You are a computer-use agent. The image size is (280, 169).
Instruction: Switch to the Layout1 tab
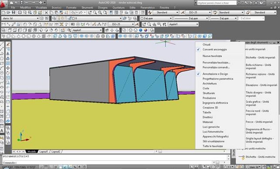tap(44, 151)
